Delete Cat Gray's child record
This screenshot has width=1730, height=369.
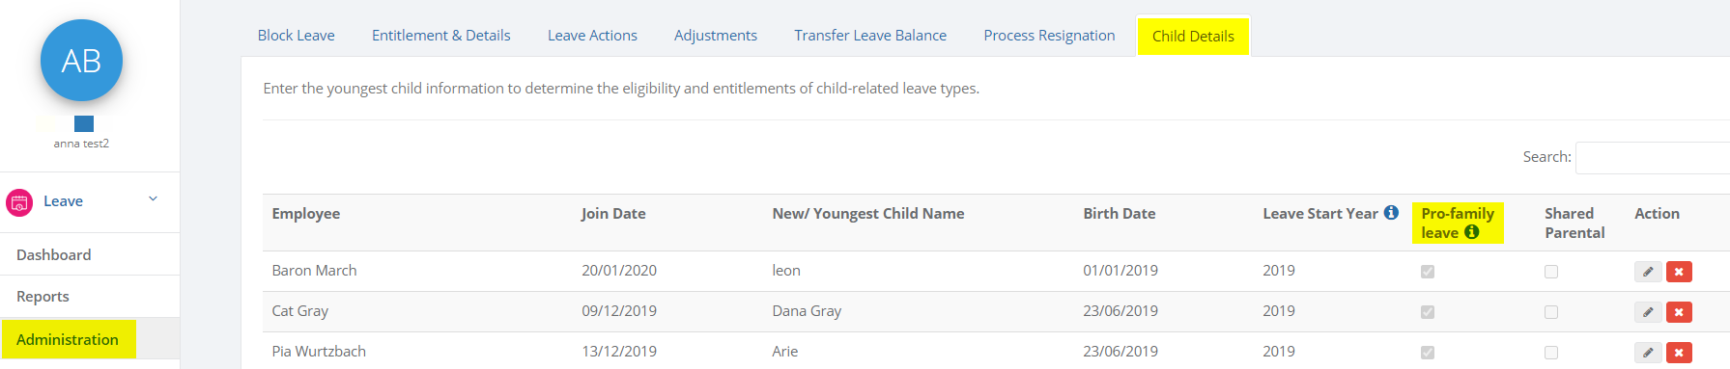point(1679,312)
